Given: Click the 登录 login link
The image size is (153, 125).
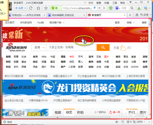Looking at the screenshot, I should pos(117,23).
